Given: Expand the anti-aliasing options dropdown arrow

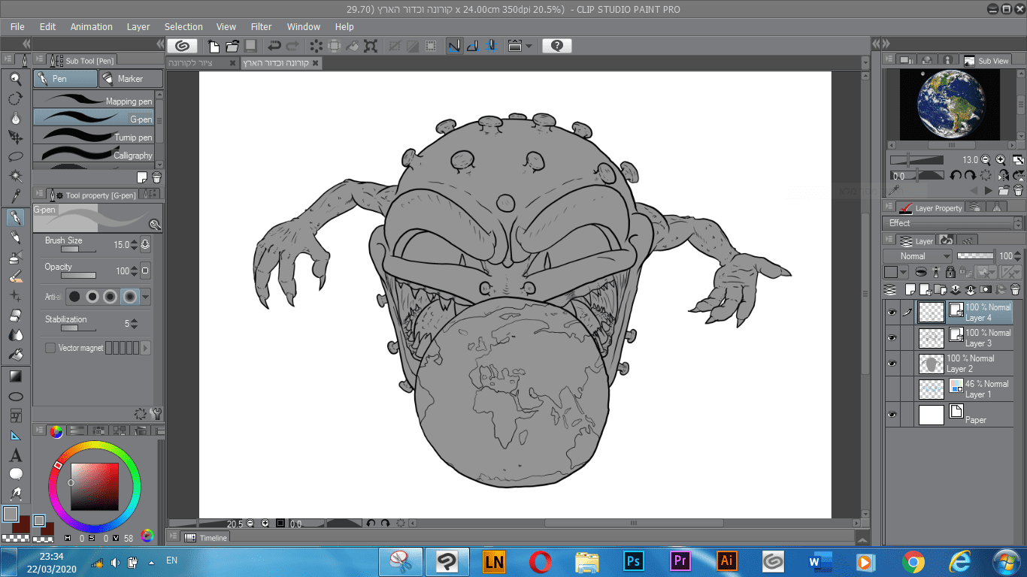Looking at the screenshot, I should pyautogui.click(x=146, y=297).
